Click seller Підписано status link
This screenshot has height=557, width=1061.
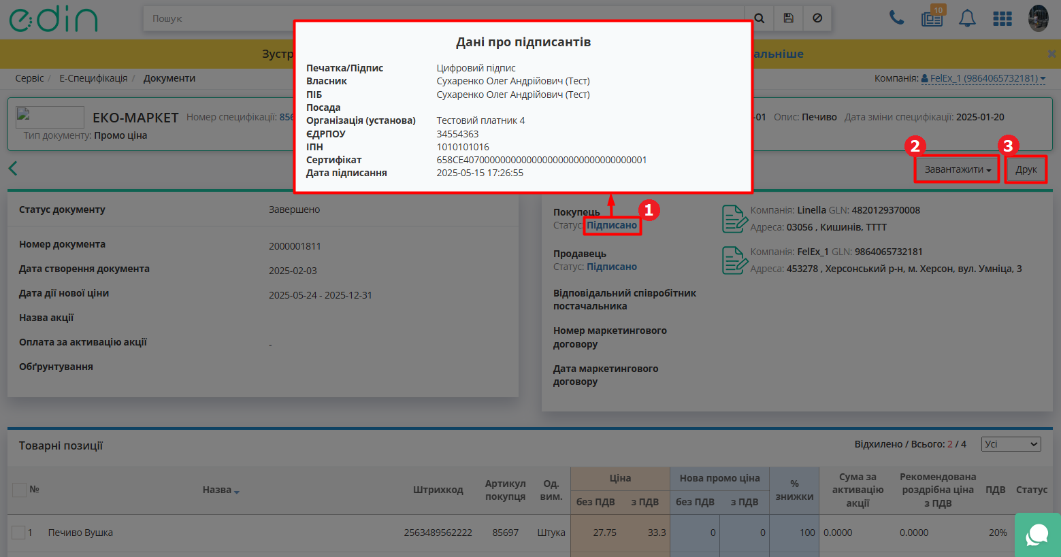612,267
